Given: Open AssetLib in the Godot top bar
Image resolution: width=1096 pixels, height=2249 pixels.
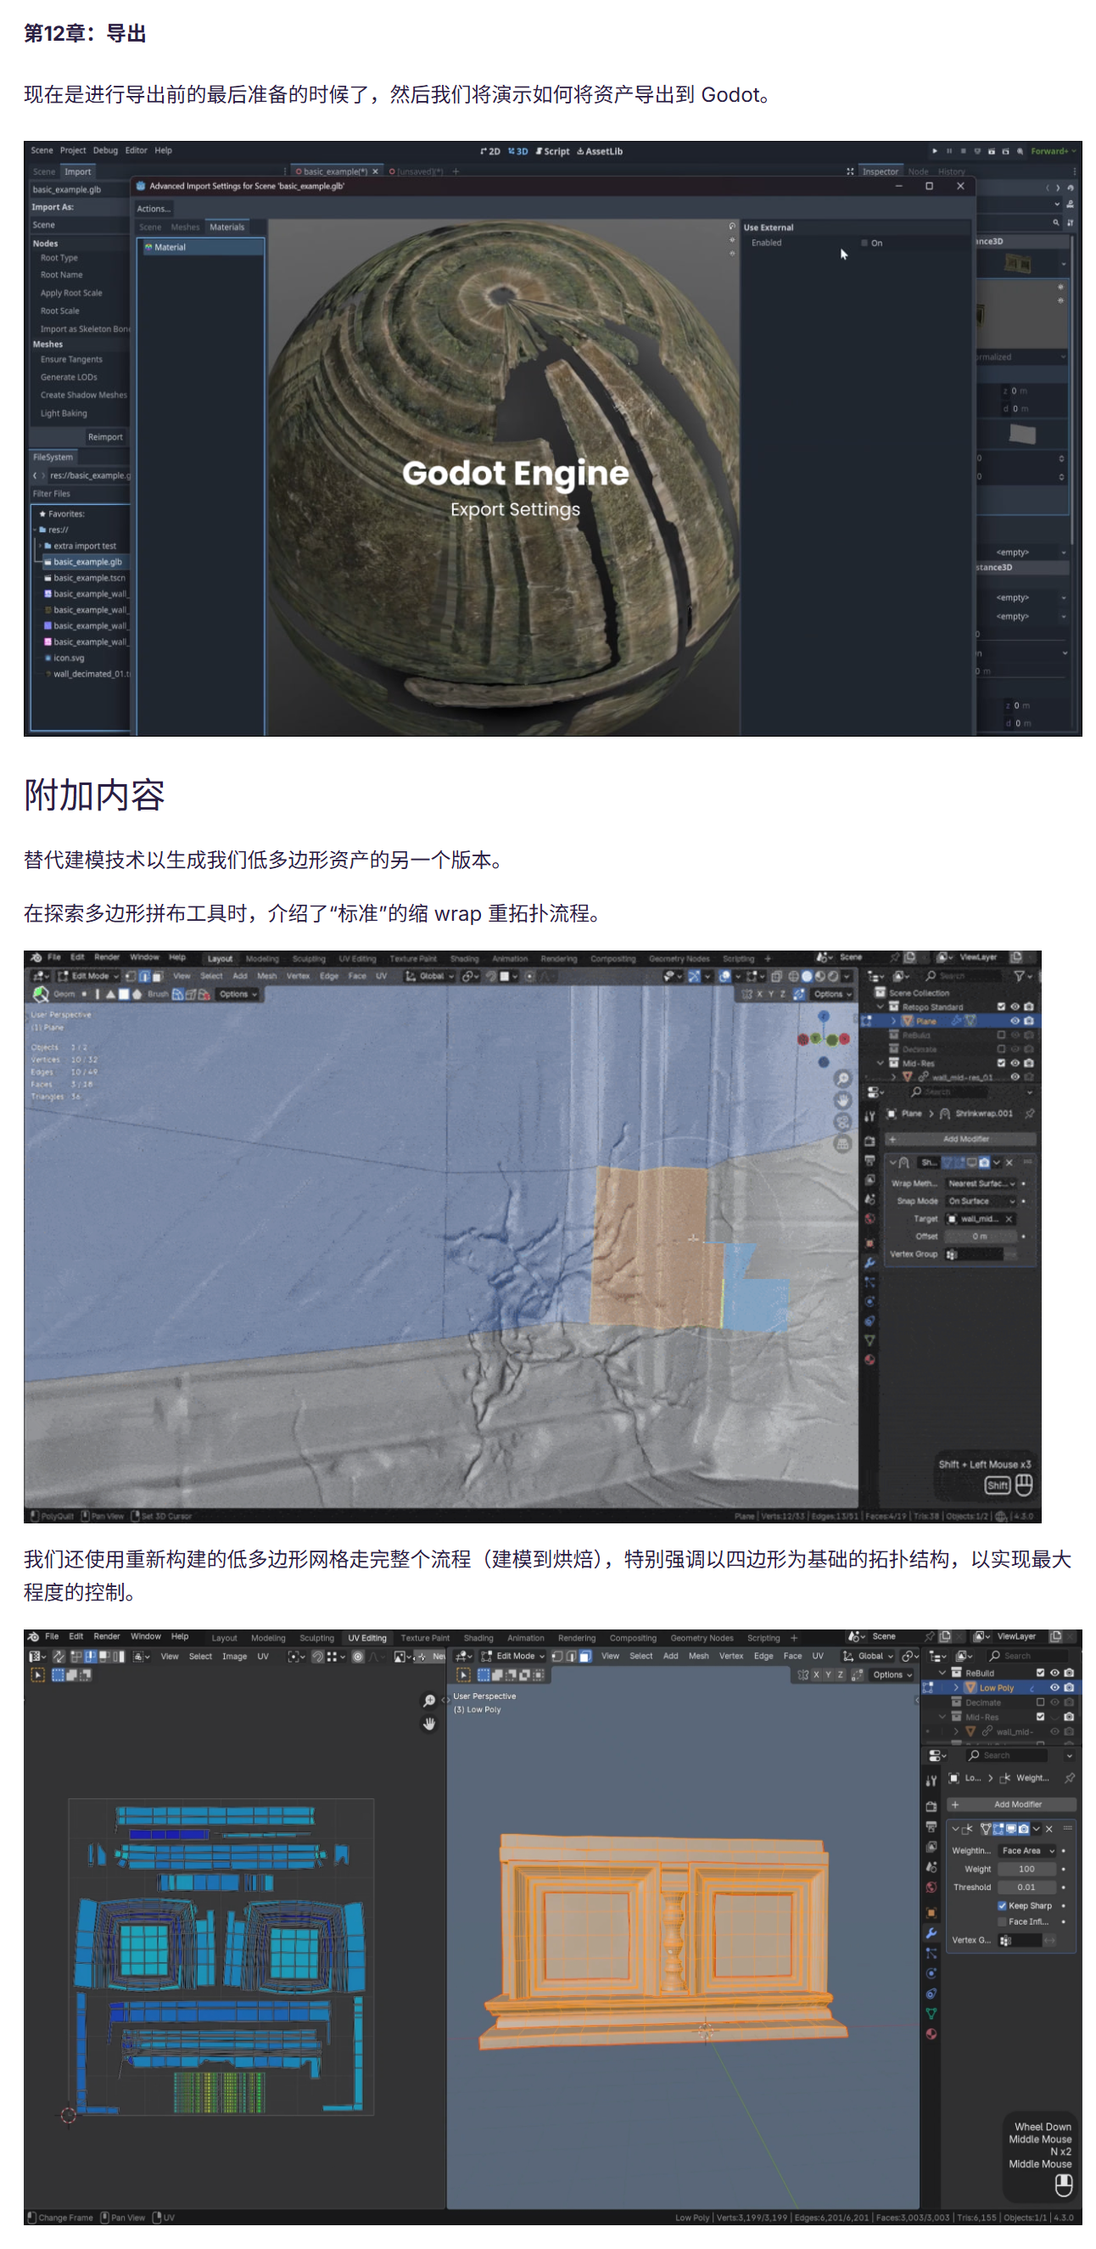Looking at the screenshot, I should (600, 151).
